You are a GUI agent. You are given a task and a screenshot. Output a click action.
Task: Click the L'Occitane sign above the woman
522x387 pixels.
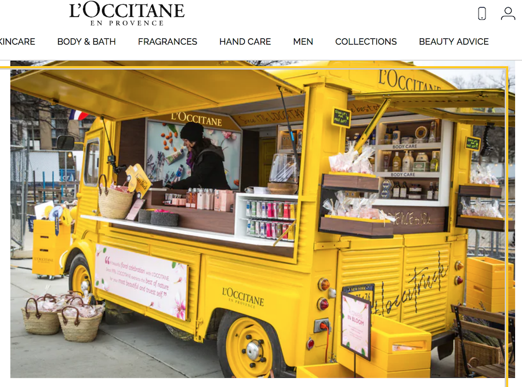(197, 119)
